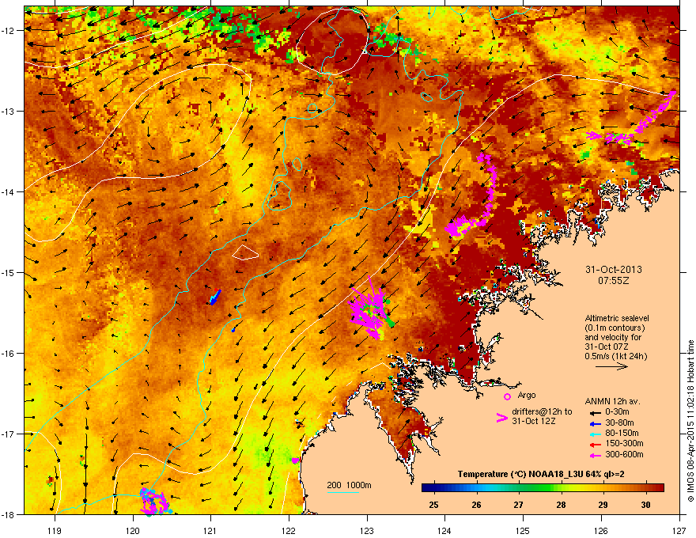This screenshot has height=538, width=696.
Task: Click the 0.5m/s velocity scale arrow
Action: [611, 366]
